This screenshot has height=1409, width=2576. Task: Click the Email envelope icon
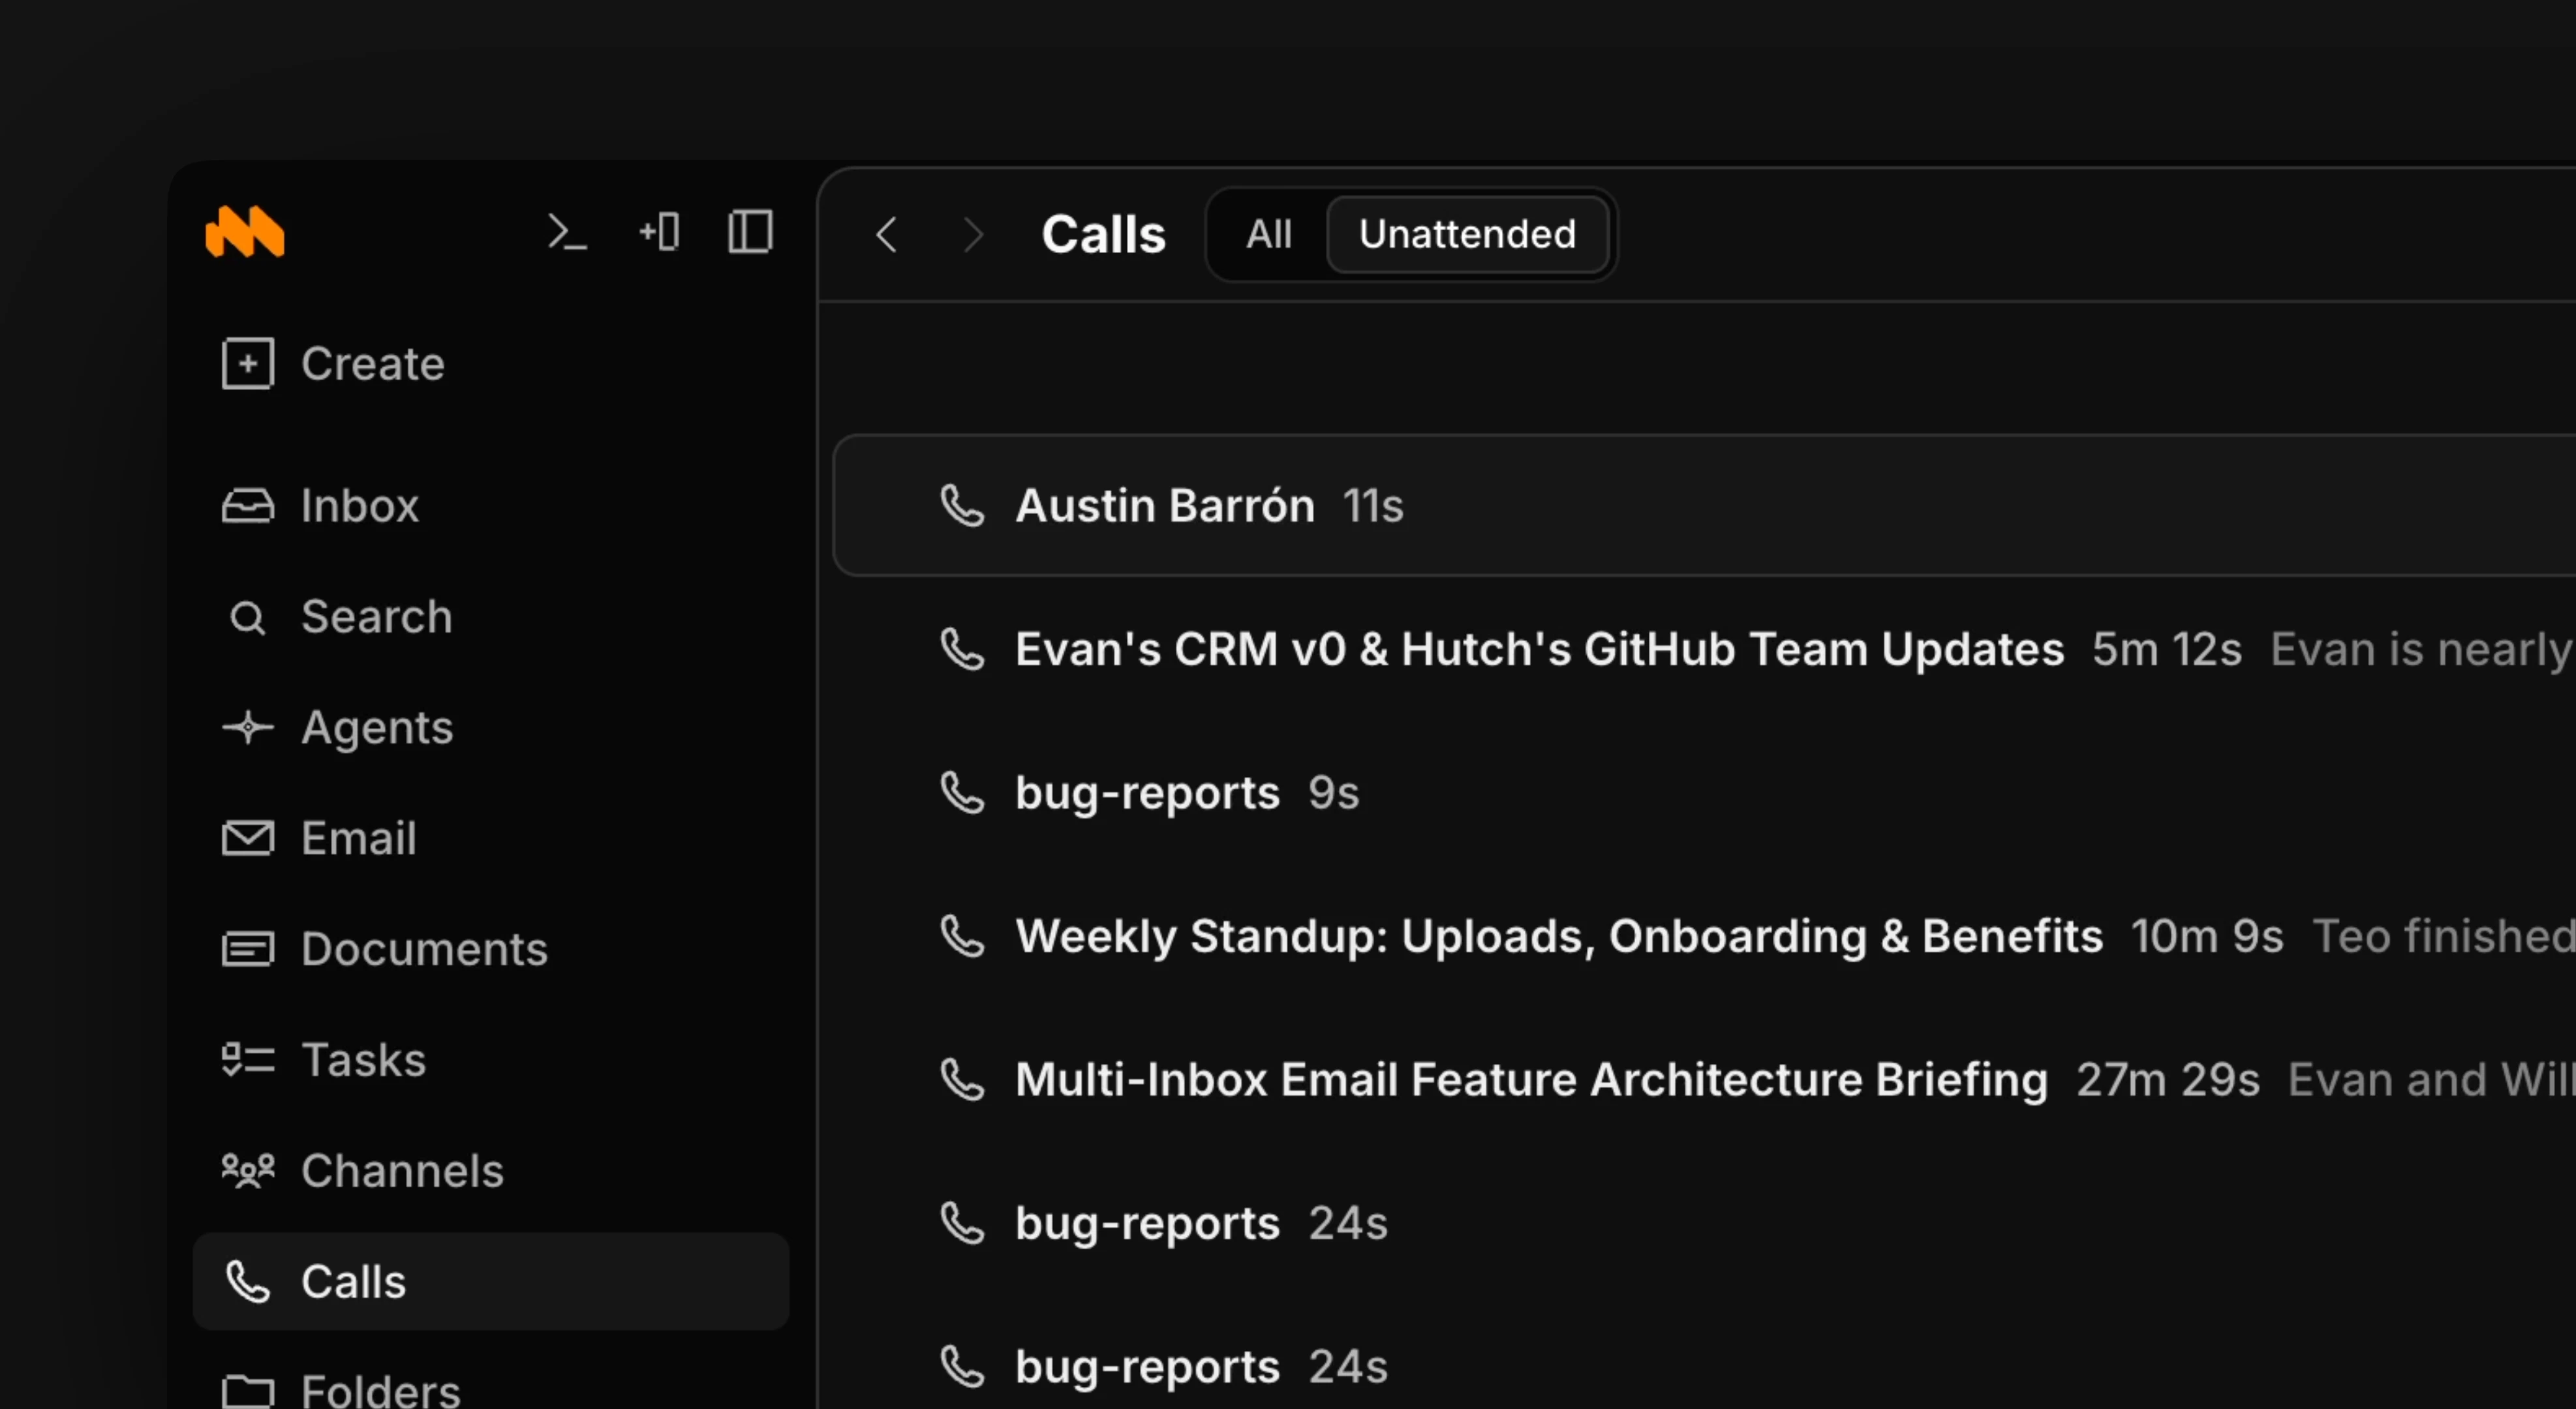247,838
